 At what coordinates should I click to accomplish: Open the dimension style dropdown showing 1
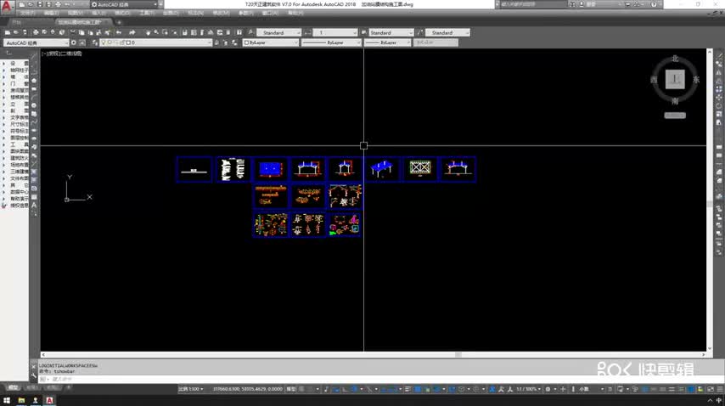click(x=335, y=33)
